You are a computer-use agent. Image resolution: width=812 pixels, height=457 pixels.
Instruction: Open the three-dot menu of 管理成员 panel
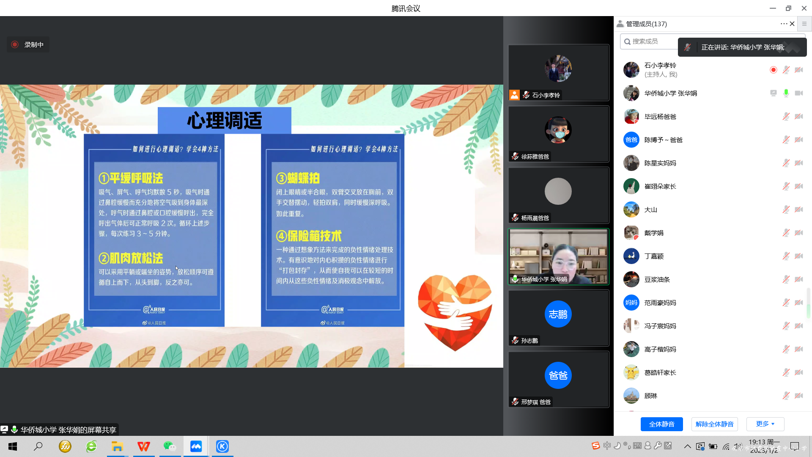784,24
